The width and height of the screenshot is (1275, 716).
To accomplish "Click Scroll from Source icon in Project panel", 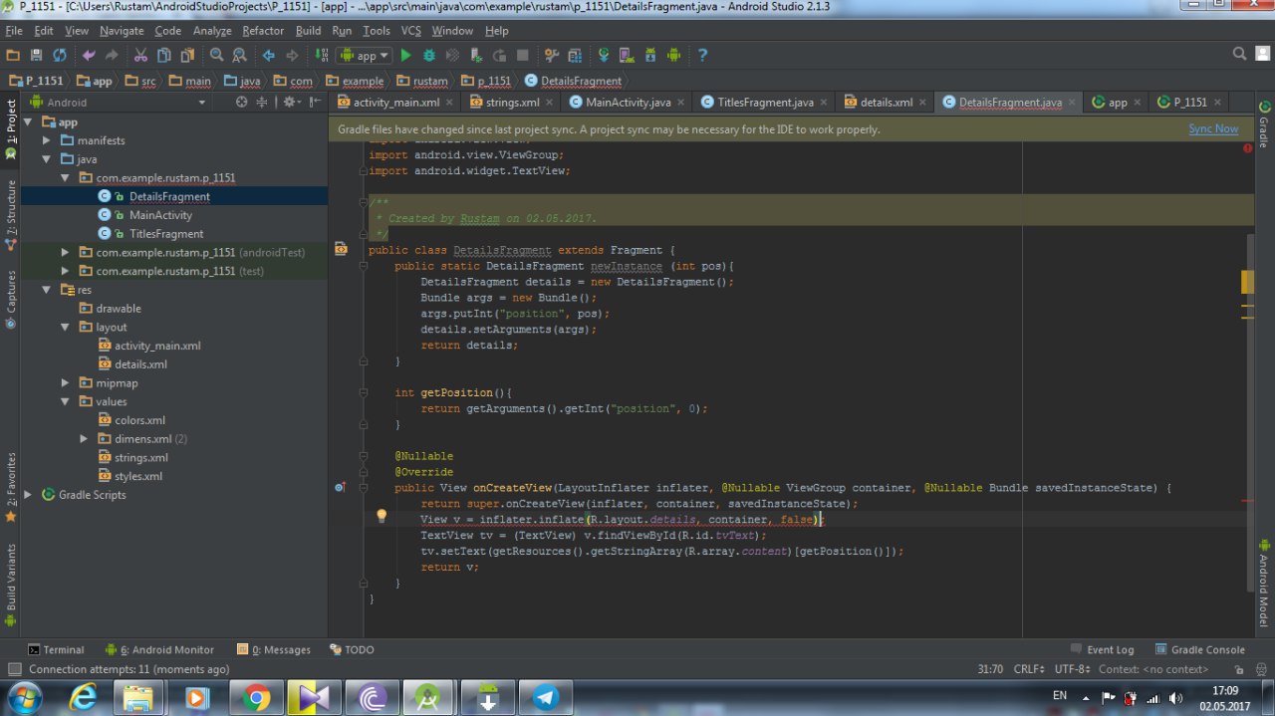I will pos(241,102).
